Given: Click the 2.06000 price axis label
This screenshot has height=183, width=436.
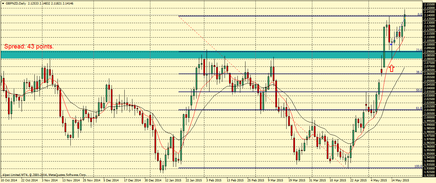Looking at the screenshot, I should pos(429,74).
